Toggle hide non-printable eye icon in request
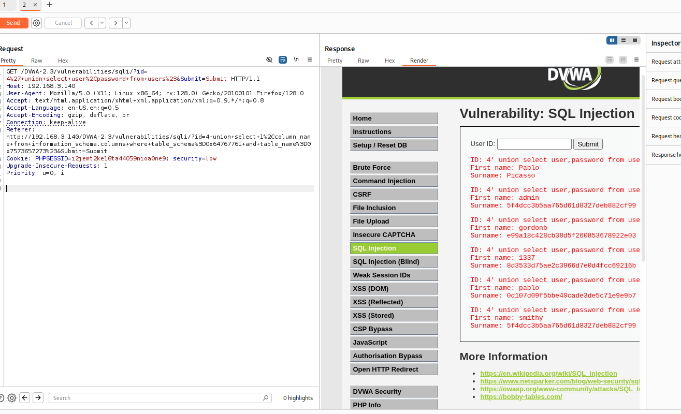Image resolution: width=681 pixels, height=414 pixels. pyautogui.click(x=269, y=60)
